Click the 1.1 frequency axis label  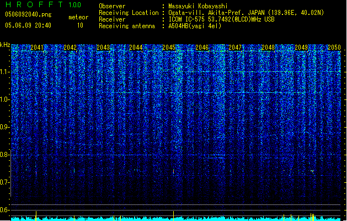(5, 72)
